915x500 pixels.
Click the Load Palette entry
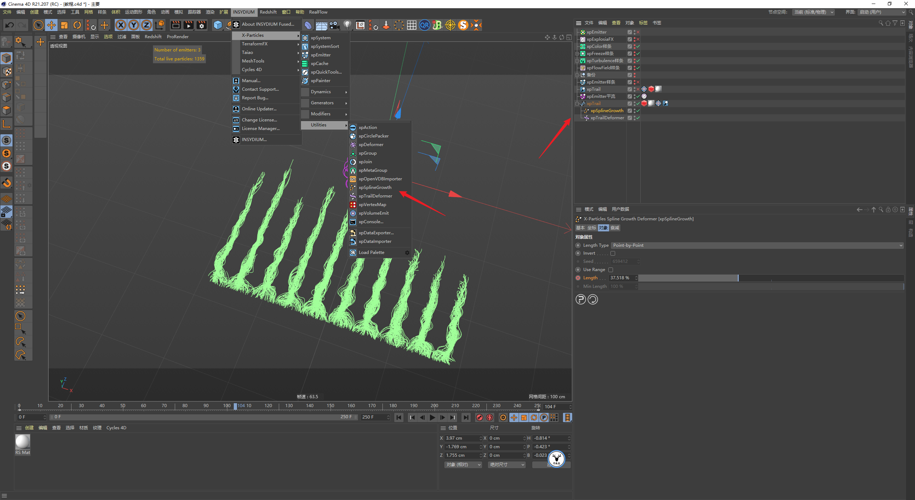[371, 252]
